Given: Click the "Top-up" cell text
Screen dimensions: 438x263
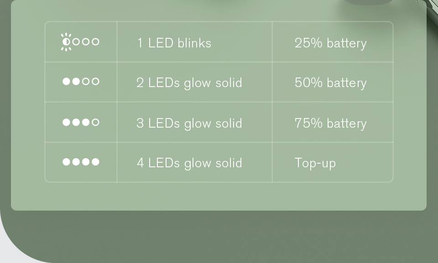Looking at the screenshot, I should click(315, 163).
